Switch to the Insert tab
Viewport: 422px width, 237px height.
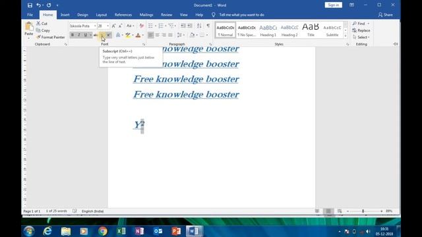tap(65, 14)
